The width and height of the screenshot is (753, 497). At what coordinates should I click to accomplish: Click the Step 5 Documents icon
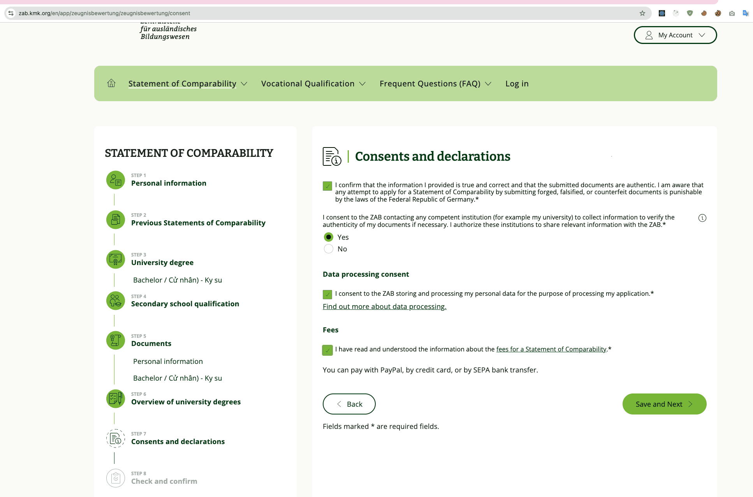click(115, 340)
